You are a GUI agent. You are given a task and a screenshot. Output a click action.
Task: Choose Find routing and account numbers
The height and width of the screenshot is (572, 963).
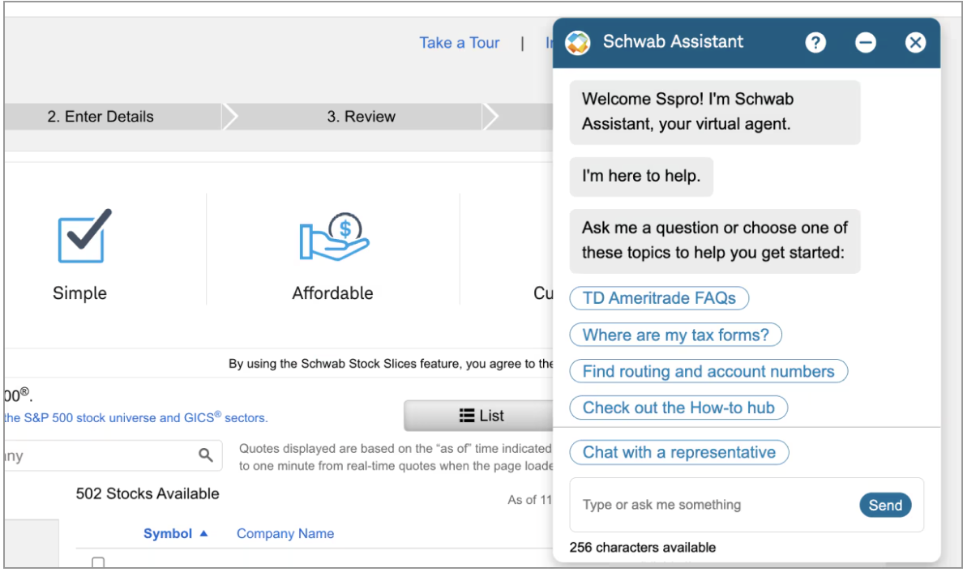coord(708,371)
